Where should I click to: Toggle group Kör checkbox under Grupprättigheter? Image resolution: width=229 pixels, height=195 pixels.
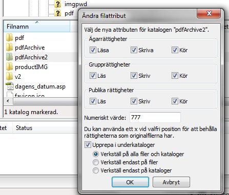coord(175,76)
